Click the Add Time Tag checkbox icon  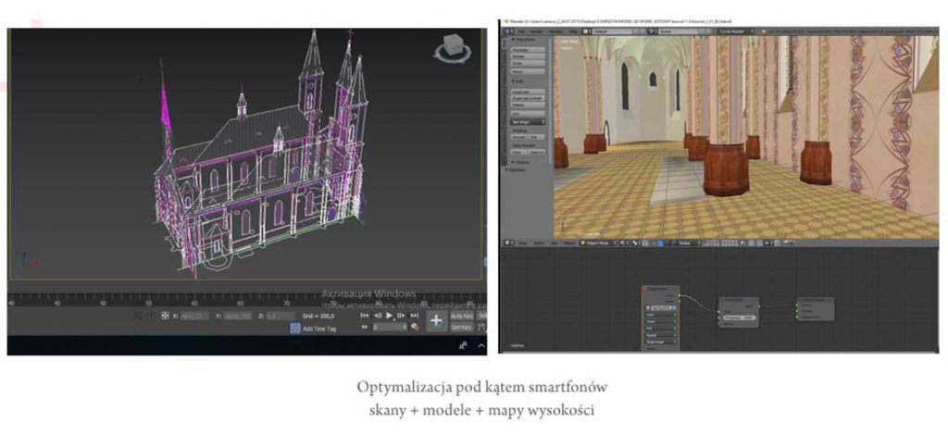point(295,329)
